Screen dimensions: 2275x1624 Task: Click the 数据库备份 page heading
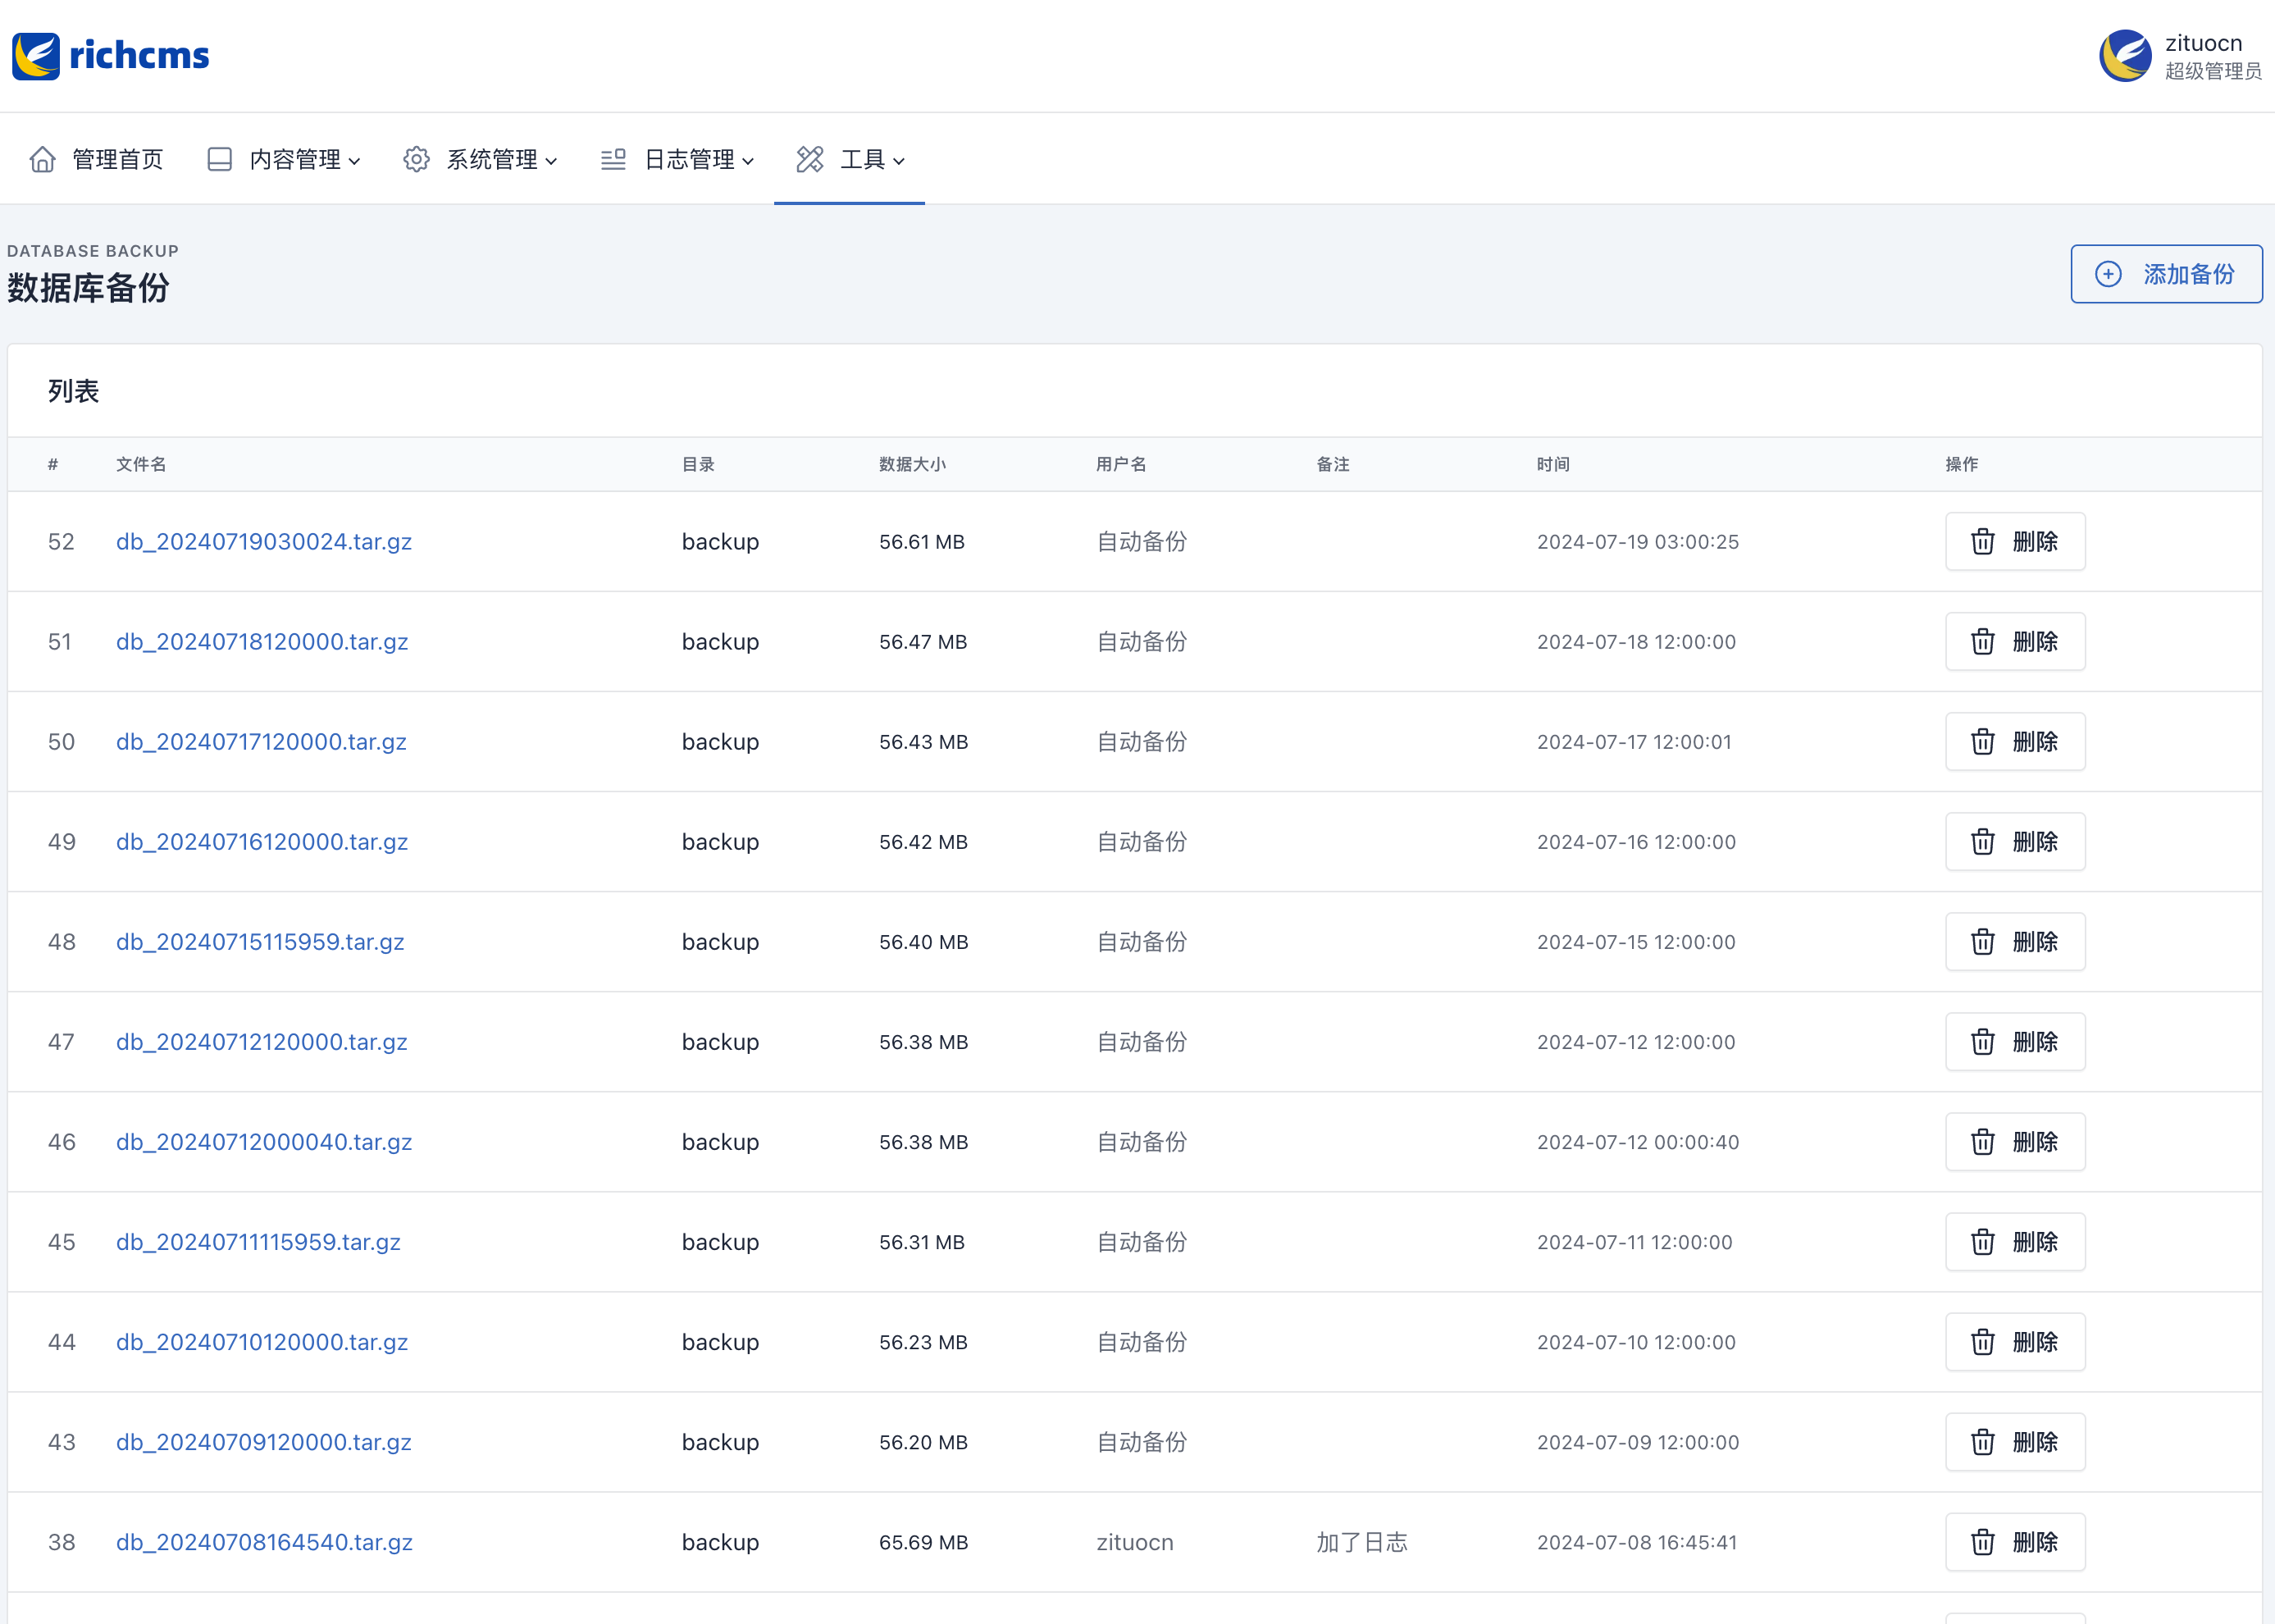(x=88, y=288)
